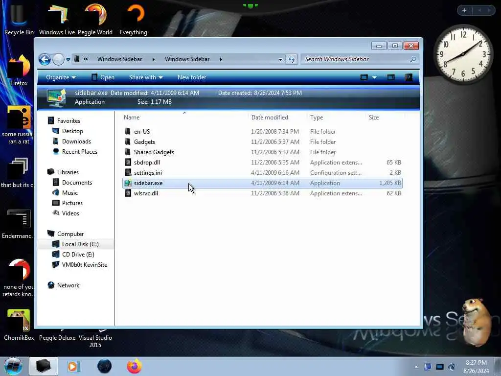
Task: Click the taskbar clock showing 8:27 PM
Action: tap(476, 367)
